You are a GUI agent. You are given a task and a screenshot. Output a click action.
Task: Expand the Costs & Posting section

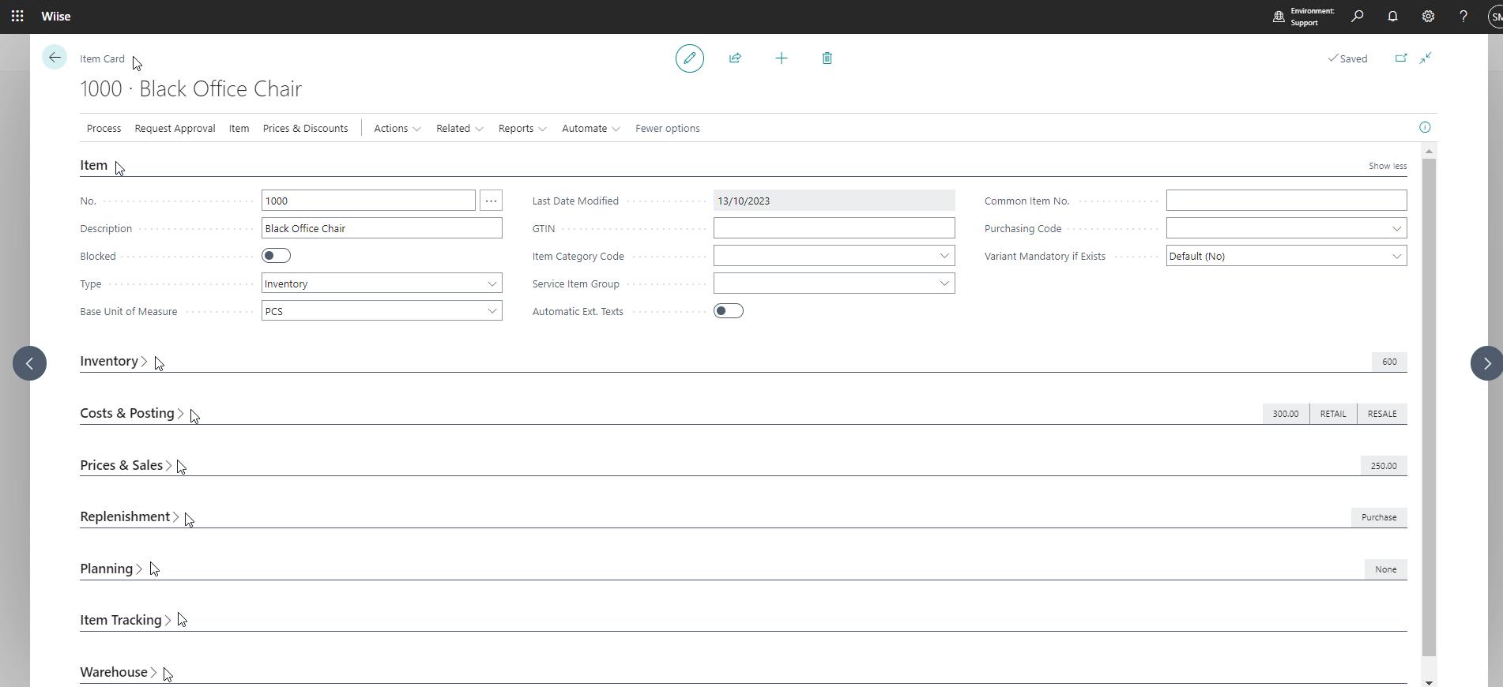127,413
